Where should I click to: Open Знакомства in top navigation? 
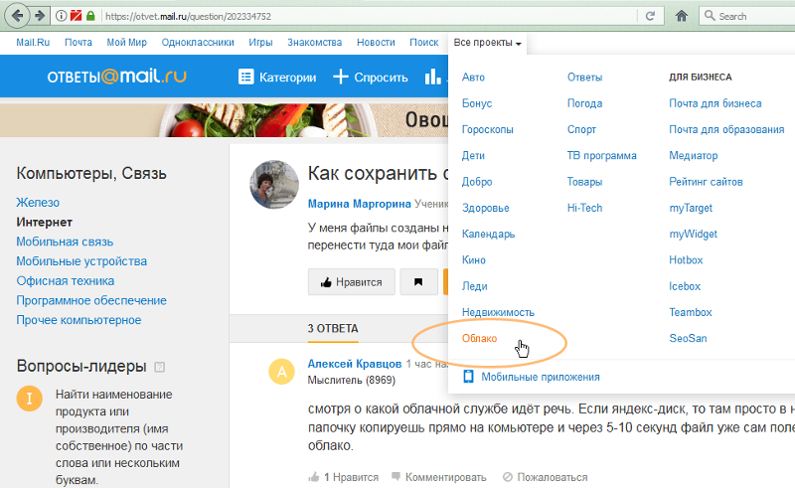[315, 43]
